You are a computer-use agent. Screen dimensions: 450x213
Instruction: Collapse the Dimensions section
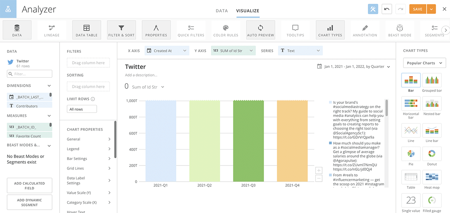coord(49,86)
